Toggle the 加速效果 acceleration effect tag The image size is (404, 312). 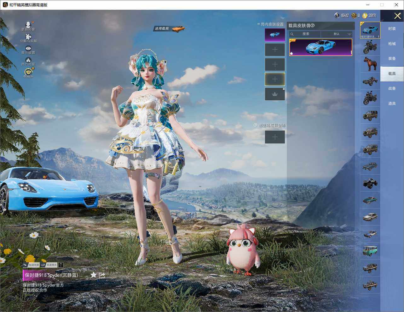31,265
